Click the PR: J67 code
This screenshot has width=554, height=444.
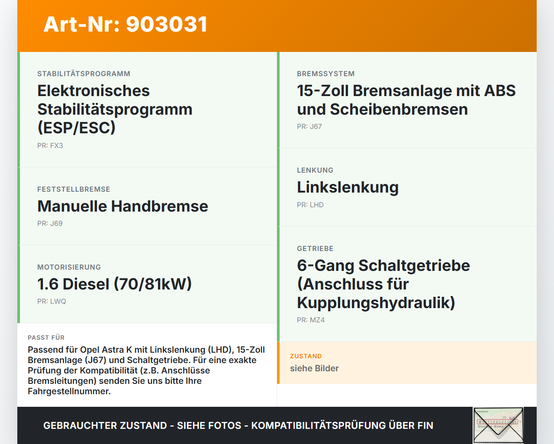point(309,127)
